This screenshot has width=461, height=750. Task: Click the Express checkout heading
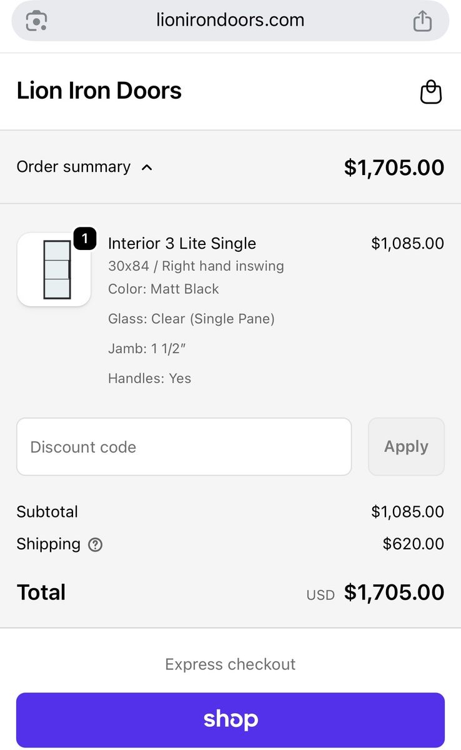pyautogui.click(x=230, y=664)
